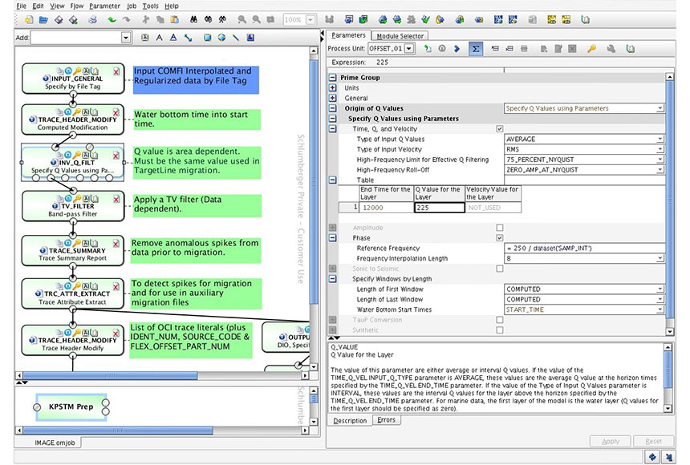The image size is (690, 465).
Task: Open the Process Unit OFFSET_01 dropdown
Action: coord(409,49)
